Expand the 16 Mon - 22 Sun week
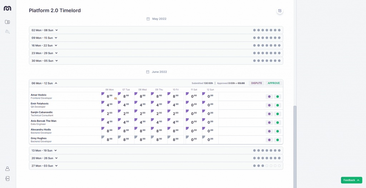The image size is (366, 188). click(156, 45)
